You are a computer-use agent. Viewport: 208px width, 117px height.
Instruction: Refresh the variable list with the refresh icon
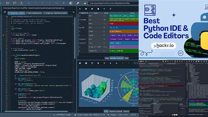pyautogui.click(x=110, y=9)
